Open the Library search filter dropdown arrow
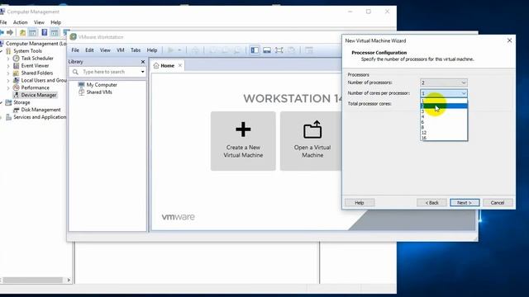 (x=143, y=72)
